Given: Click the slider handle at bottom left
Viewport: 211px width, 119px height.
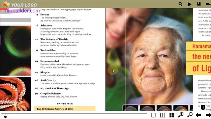Looking at the screenshot, I should 5,116.
